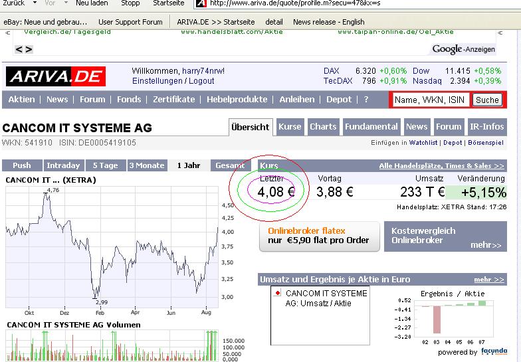Image resolution: width=521 pixels, height=362 pixels.
Task: Click the ARIVA.DE logo
Action: (56, 76)
